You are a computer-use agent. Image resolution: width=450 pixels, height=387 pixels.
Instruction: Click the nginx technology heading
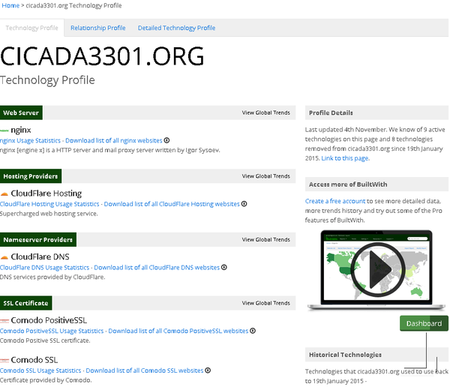pyautogui.click(x=21, y=130)
